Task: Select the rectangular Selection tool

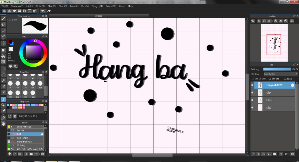Action: (x=3, y=69)
